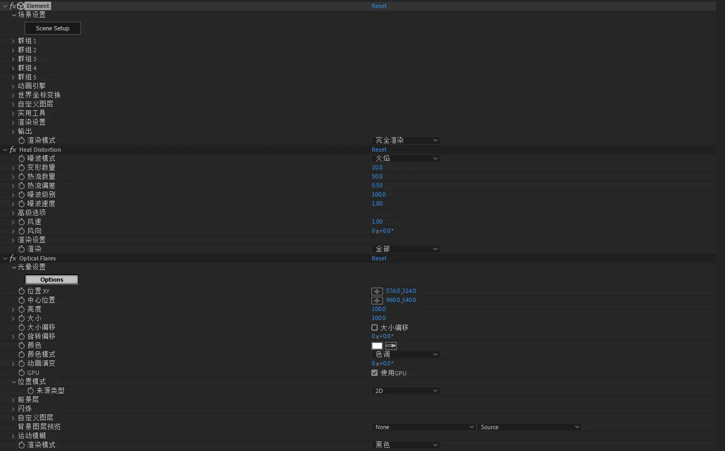Toggle the stopwatch for 热流数量
Image resolution: width=725 pixels, height=451 pixels.
click(x=22, y=177)
